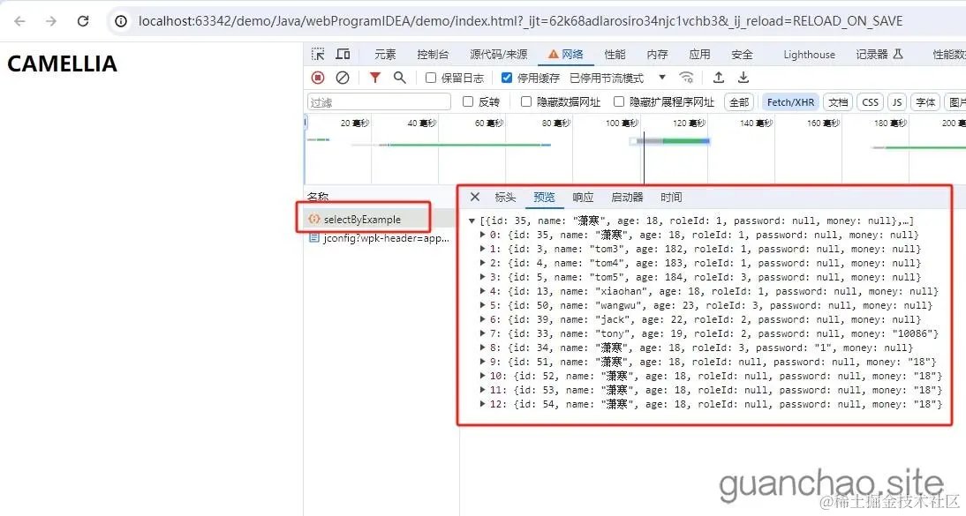
Task: Expand item 9 with id 51
Action: click(x=482, y=362)
